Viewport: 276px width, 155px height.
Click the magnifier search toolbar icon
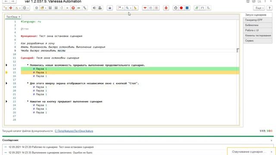coord(127,8)
